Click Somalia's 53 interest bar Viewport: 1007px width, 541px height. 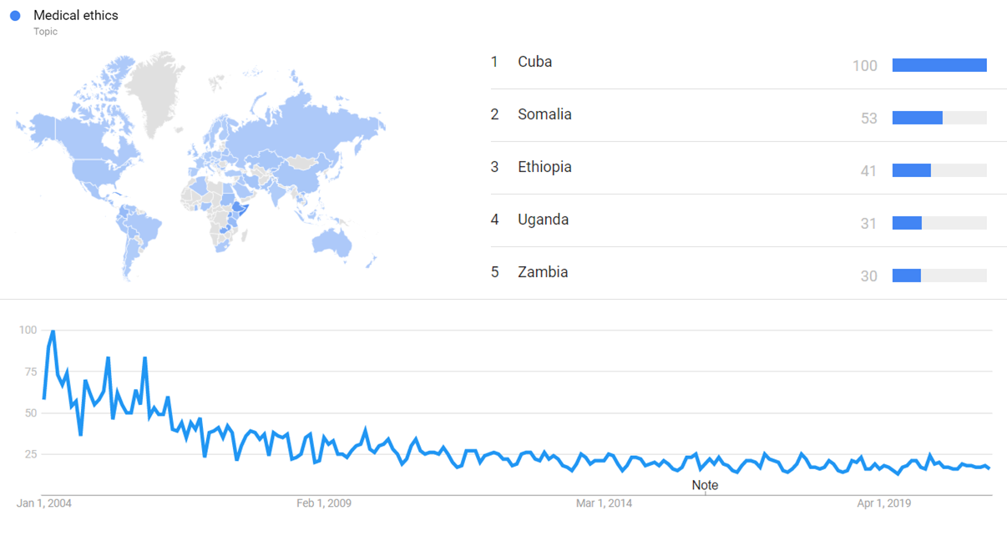click(918, 119)
